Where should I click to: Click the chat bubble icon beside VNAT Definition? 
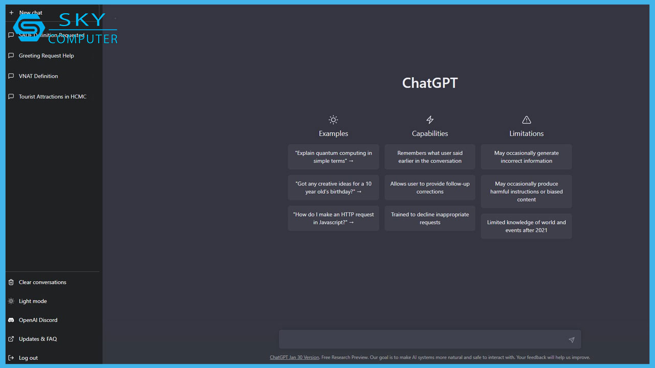tap(11, 76)
